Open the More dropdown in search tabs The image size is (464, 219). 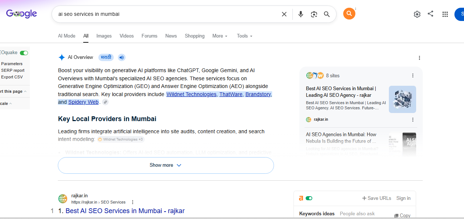pos(220,36)
